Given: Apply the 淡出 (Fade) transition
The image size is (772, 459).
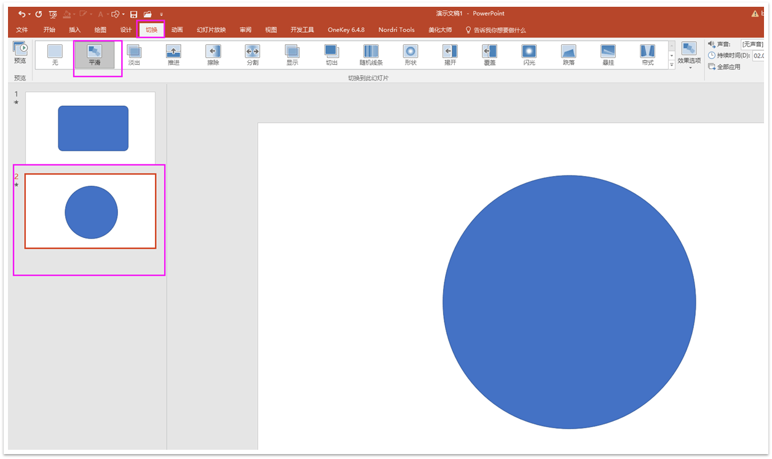Looking at the screenshot, I should (x=135, y=55).
